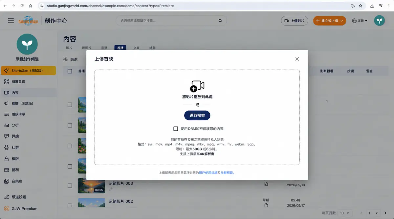This screenshot has width=394, height=219.
Task: Go to the previous page arrow
Action: point(361,213)
